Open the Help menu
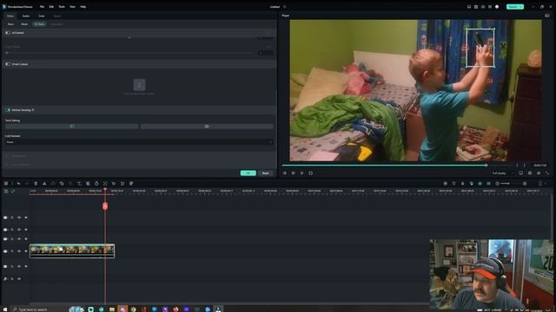This screenshot has width=556, height=312. (83, 7)
